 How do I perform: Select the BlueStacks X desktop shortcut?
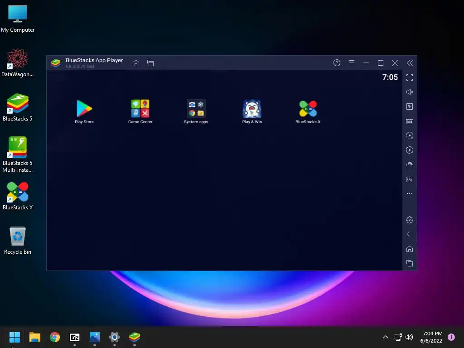(x=18, y=196)
